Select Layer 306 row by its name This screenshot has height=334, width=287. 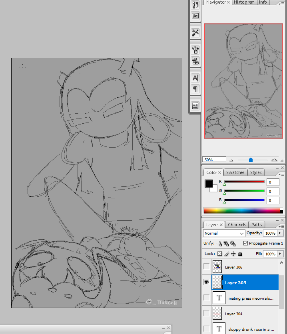coord(233,267)
